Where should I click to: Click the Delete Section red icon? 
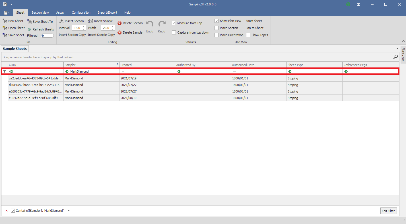[119, 23]
